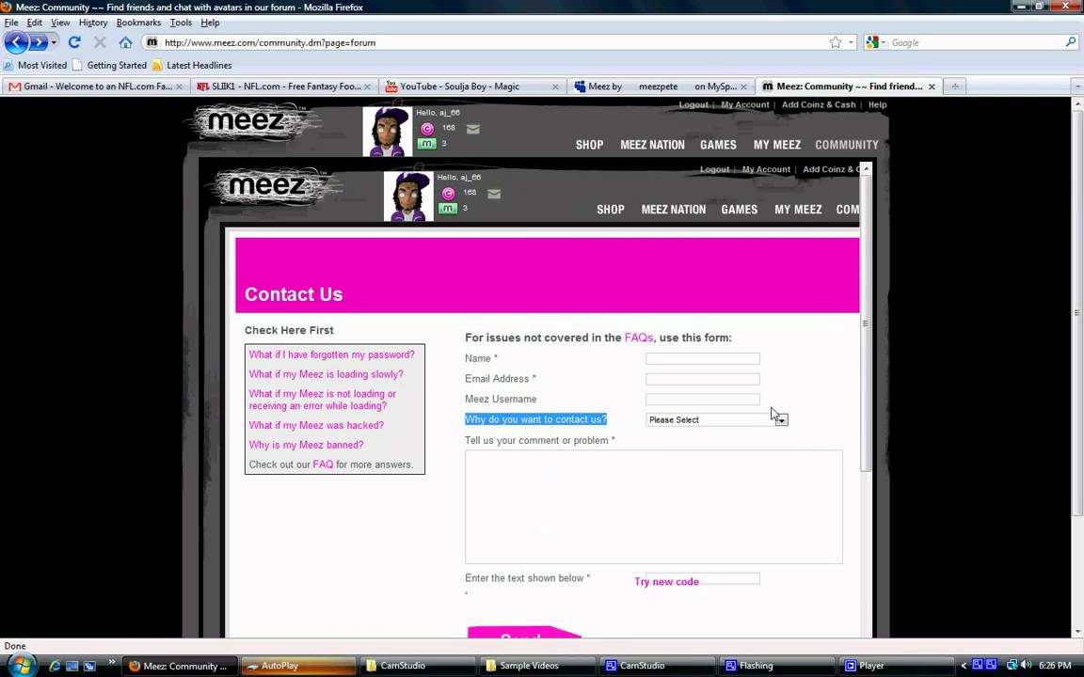
Task: Reload the page with the refresh icon
Action: pyautogui.click(x=74, y=42)
